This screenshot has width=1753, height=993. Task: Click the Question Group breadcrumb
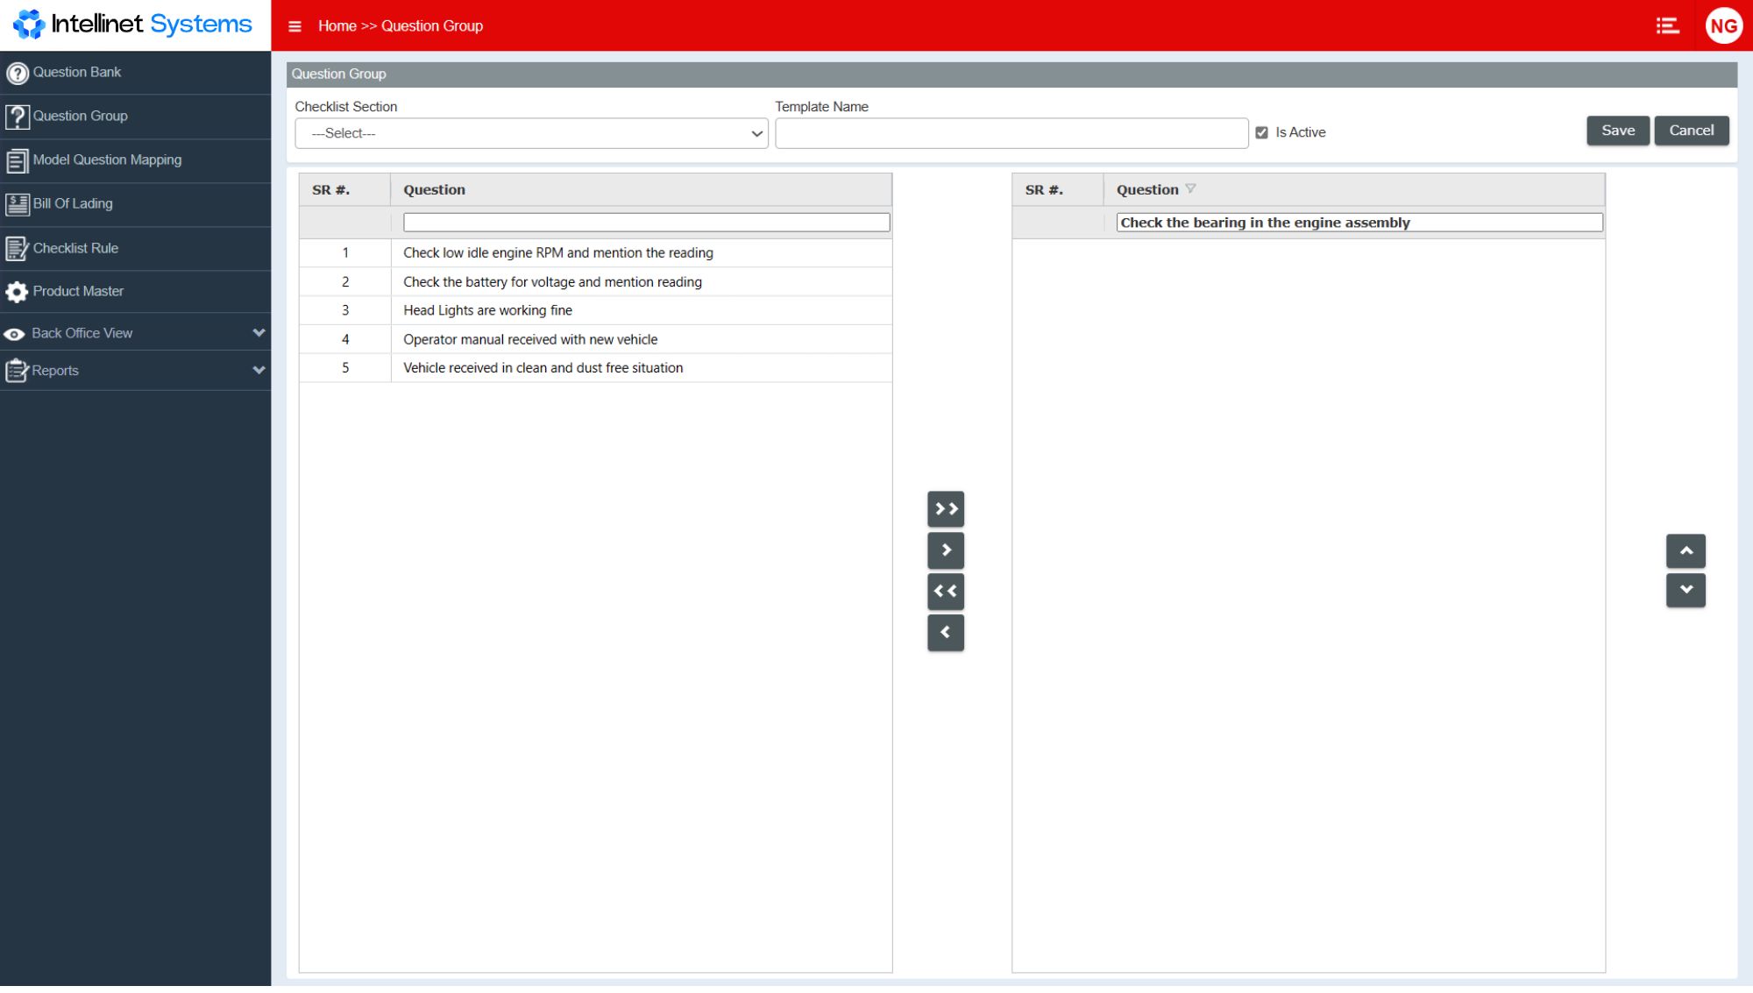[x=431, y=26]
